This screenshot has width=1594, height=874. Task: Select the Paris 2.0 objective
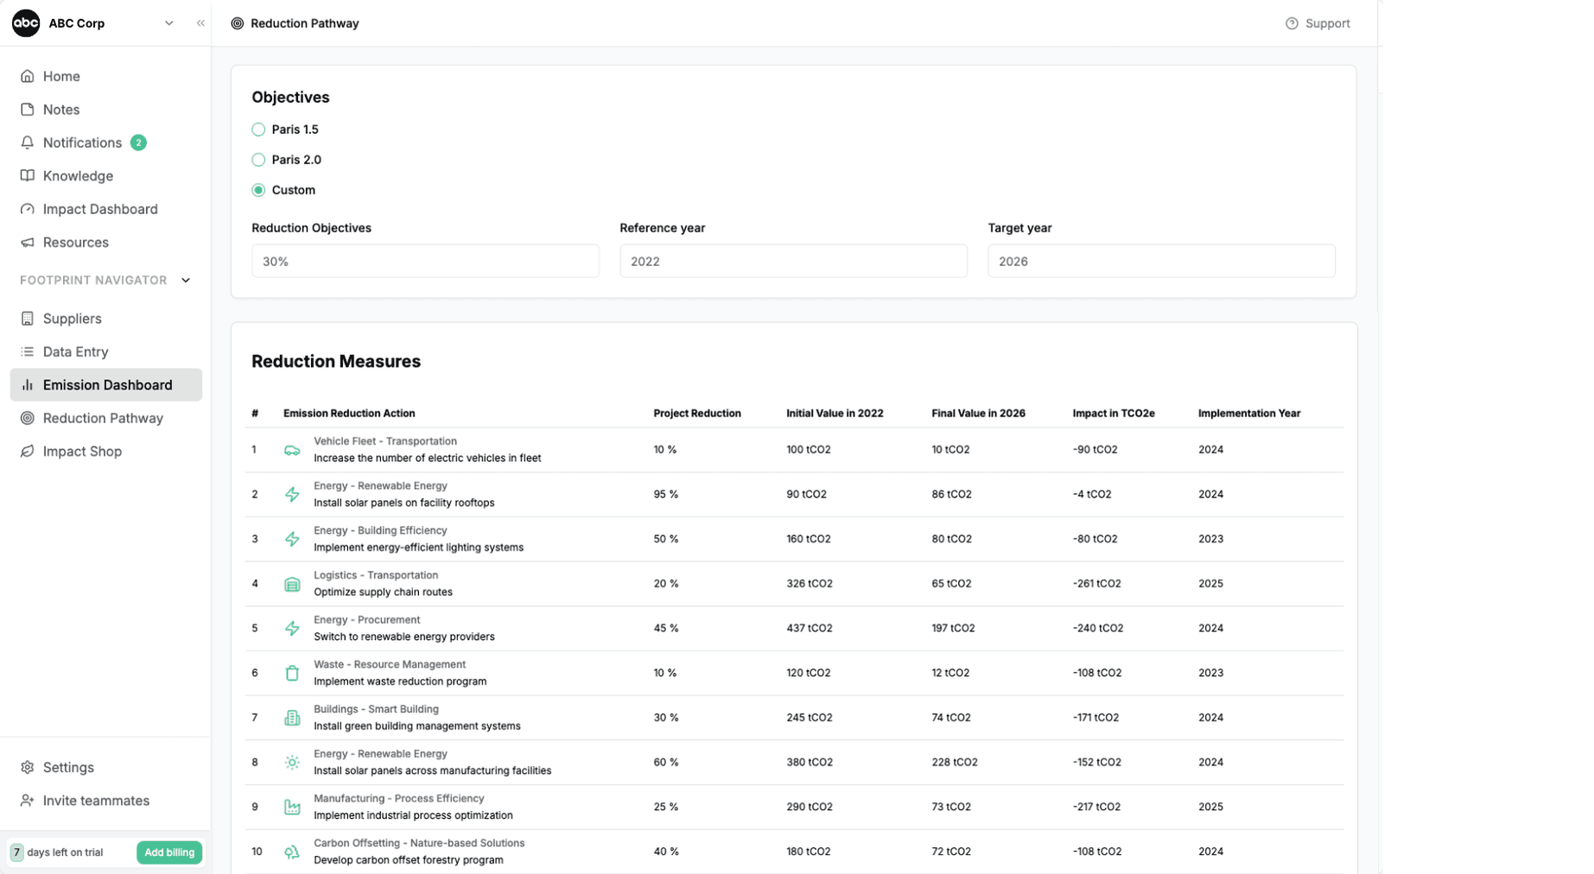(258, 160)
